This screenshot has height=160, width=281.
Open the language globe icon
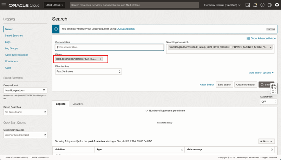coord(270,5)
